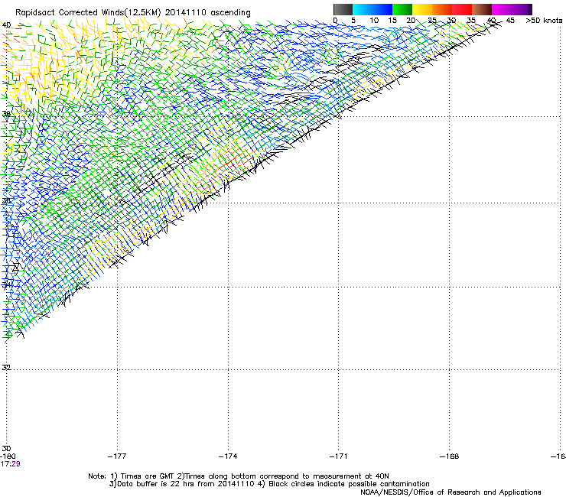
Task: Click the brown 35-40 knots legend segment
Action: pos(482,9)
